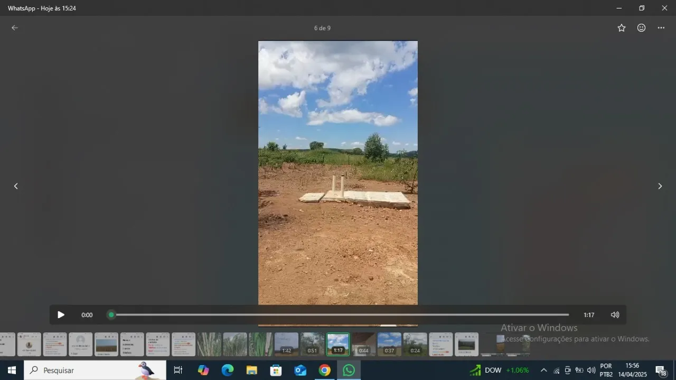676x380 pixels.
Task: Click the green playhead at 0:00
Action: pos(111,315)
